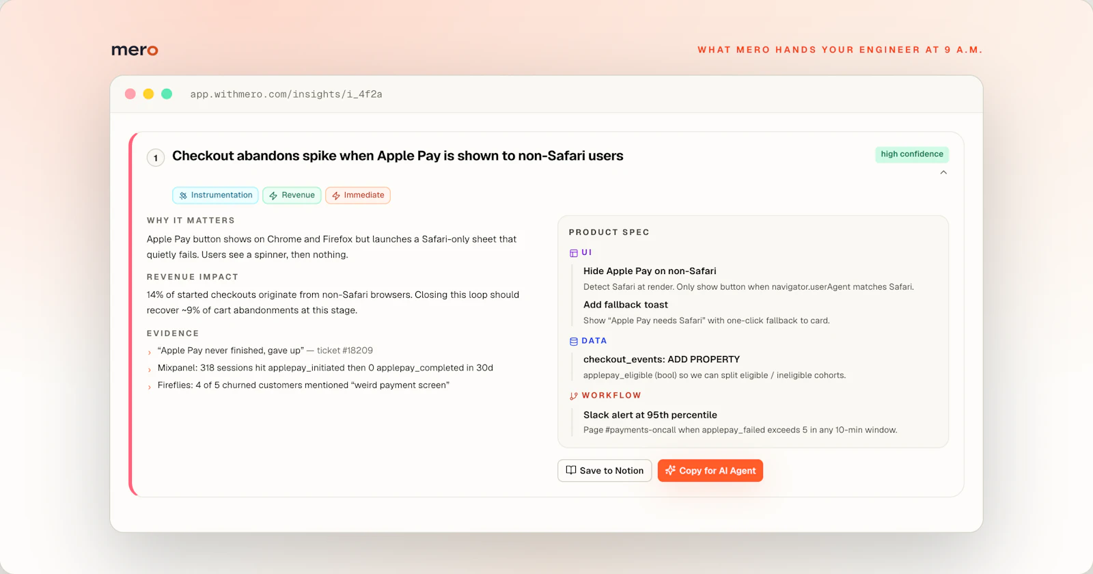Image resolution: width=1093 pixels, height=574 pixels.
Task: Click the DATA section database icon
Action: [574, 341]
